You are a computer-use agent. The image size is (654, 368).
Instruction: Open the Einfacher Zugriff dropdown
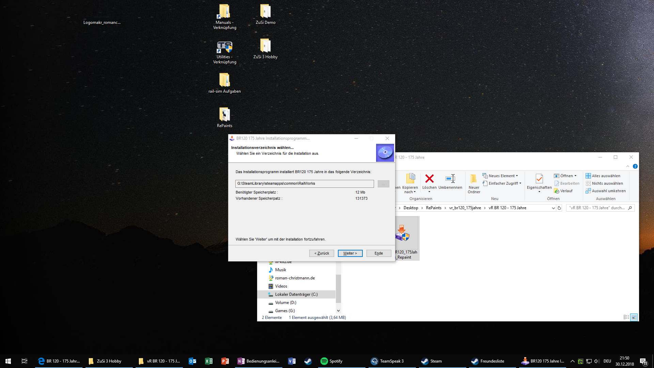[502, 183]
